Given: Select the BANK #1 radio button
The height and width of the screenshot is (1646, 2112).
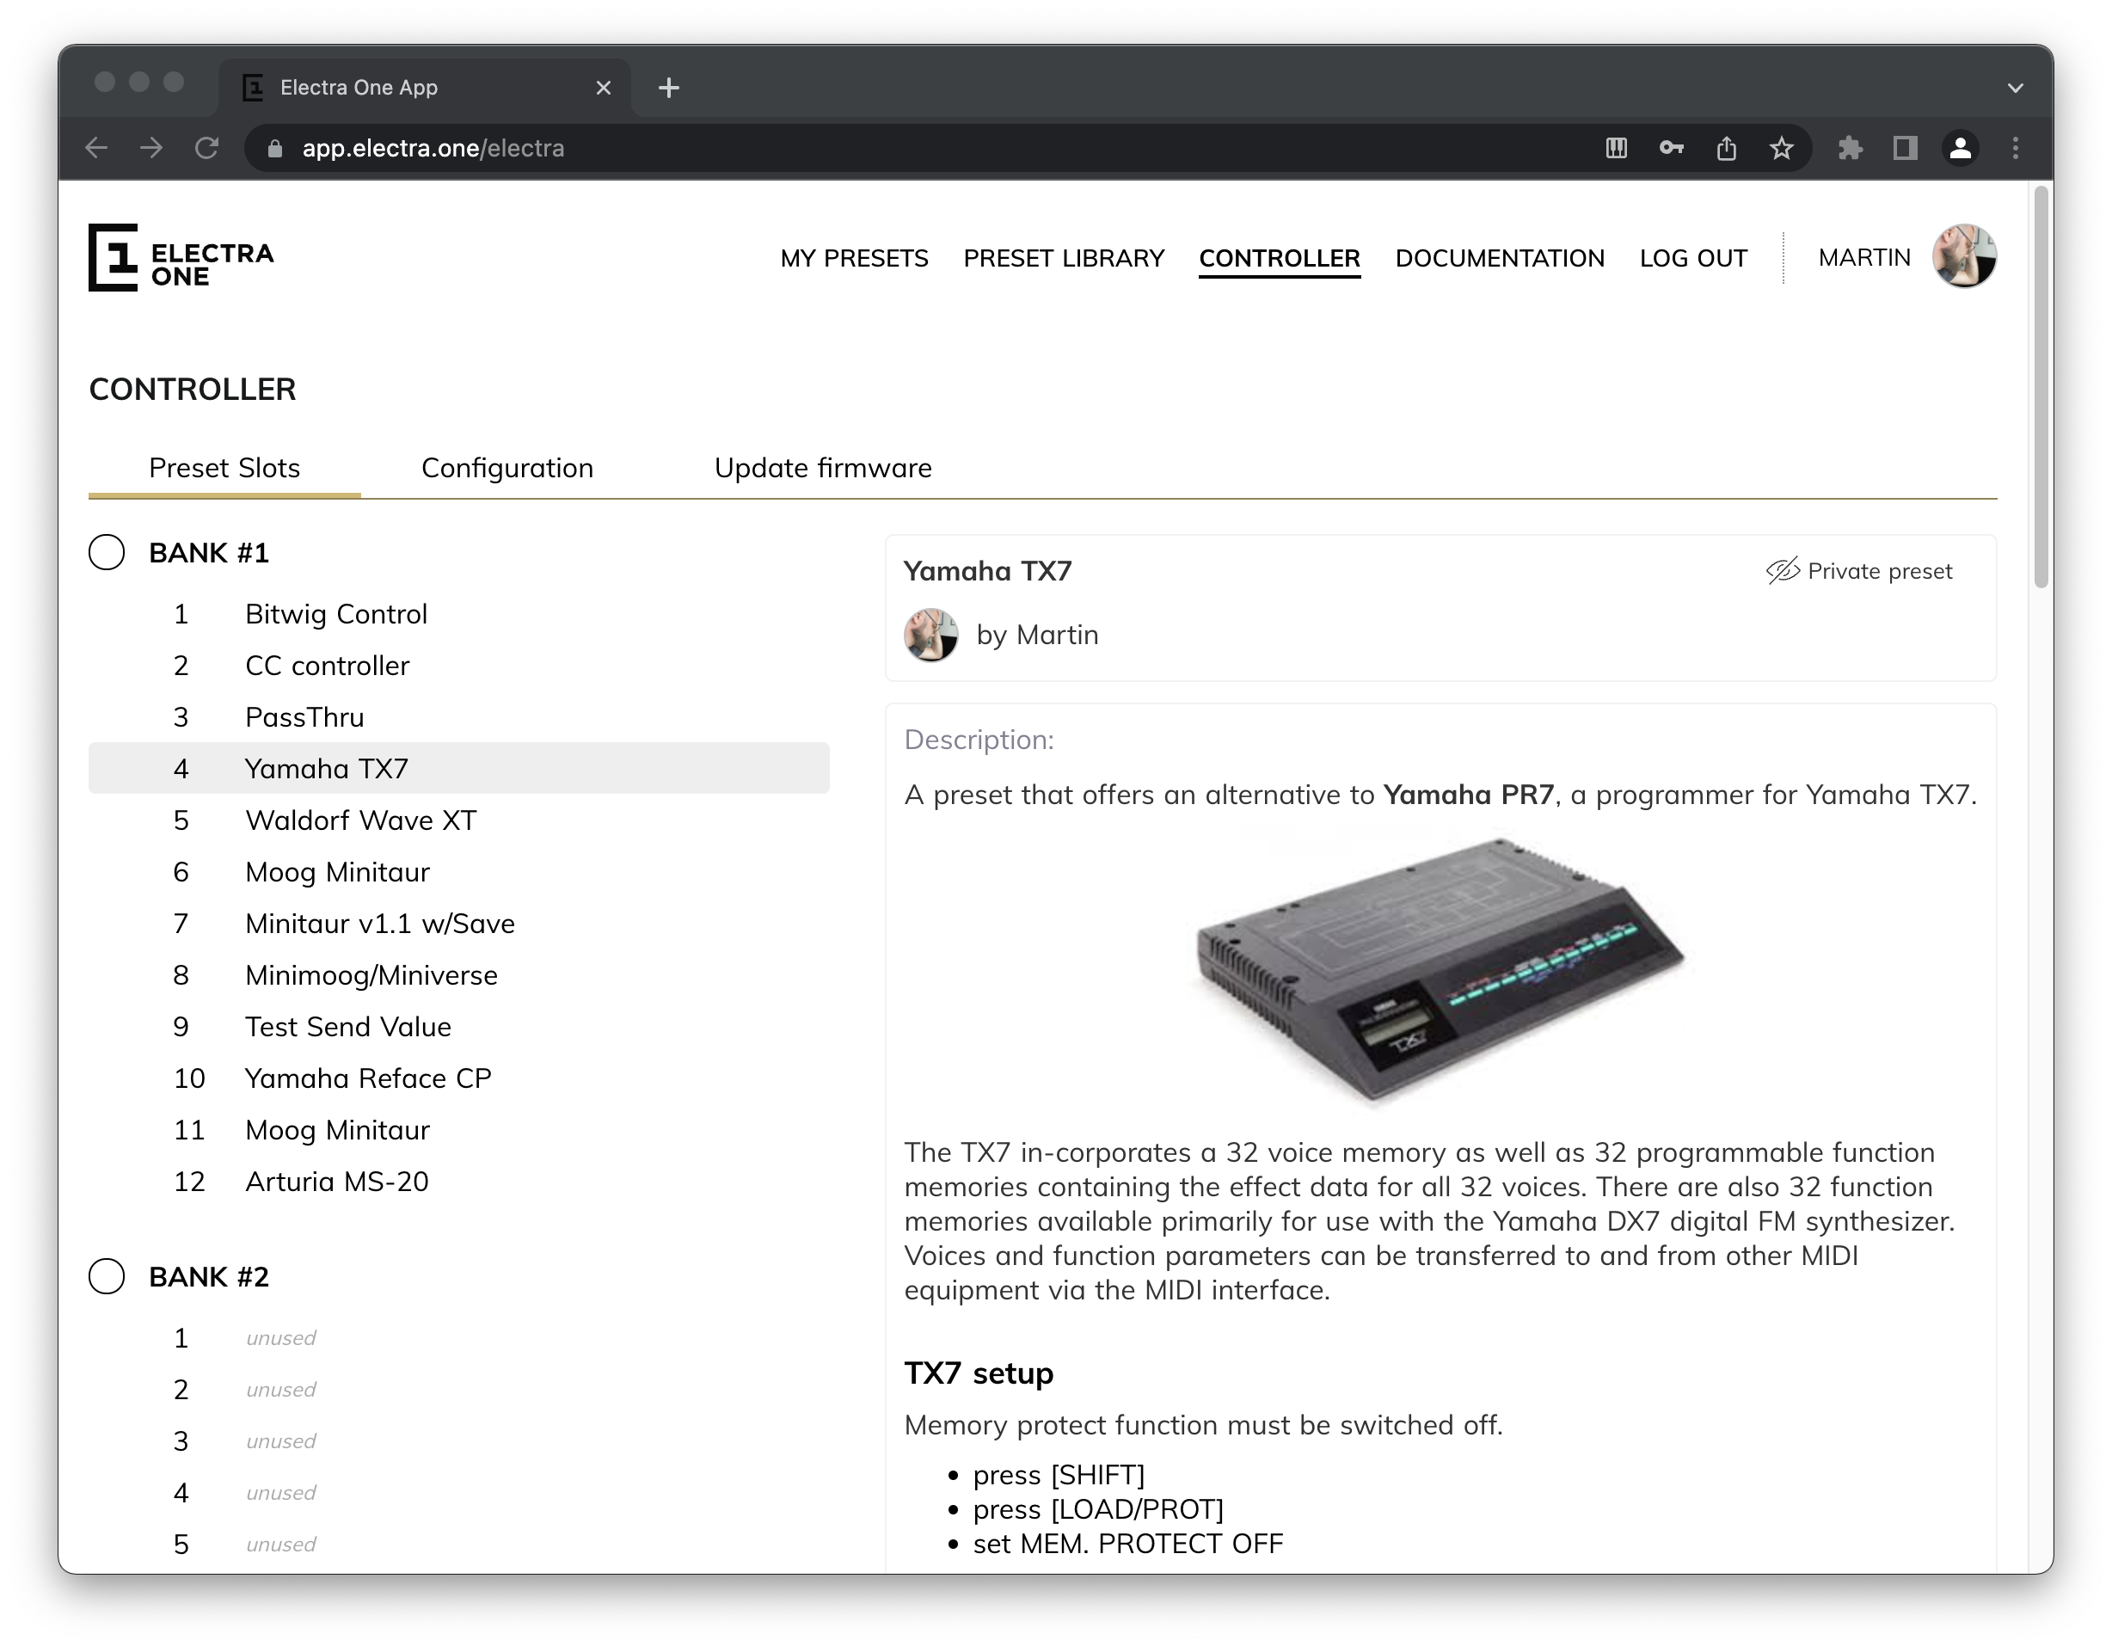Looking at the screenshot, I should (107, 552).
